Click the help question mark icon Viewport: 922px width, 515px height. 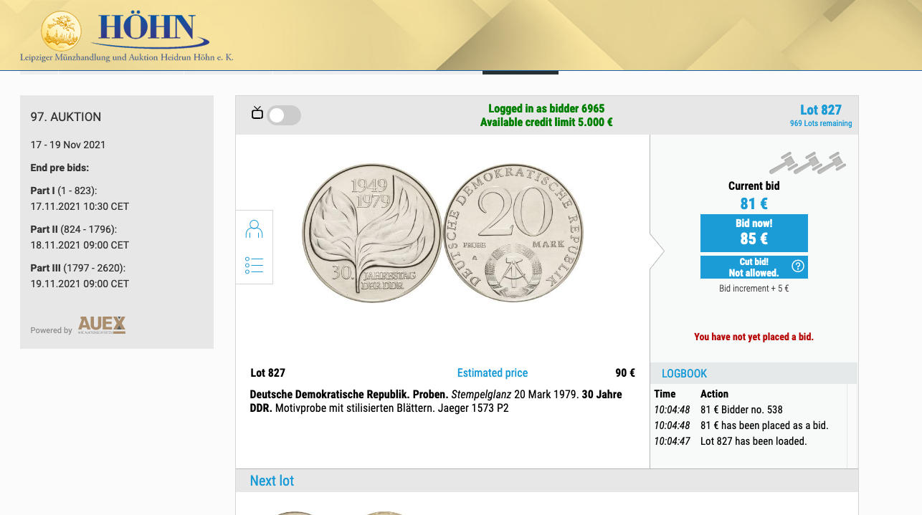pos(798,266)
